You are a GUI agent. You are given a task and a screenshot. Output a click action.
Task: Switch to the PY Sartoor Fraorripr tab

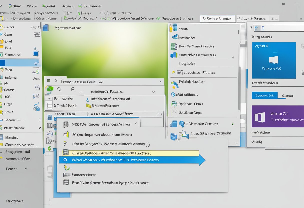click(217, 19)
